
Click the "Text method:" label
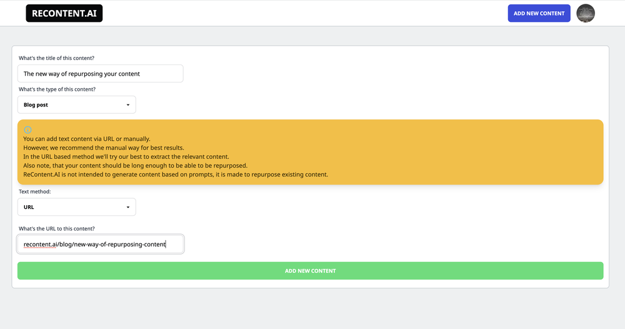34,191
